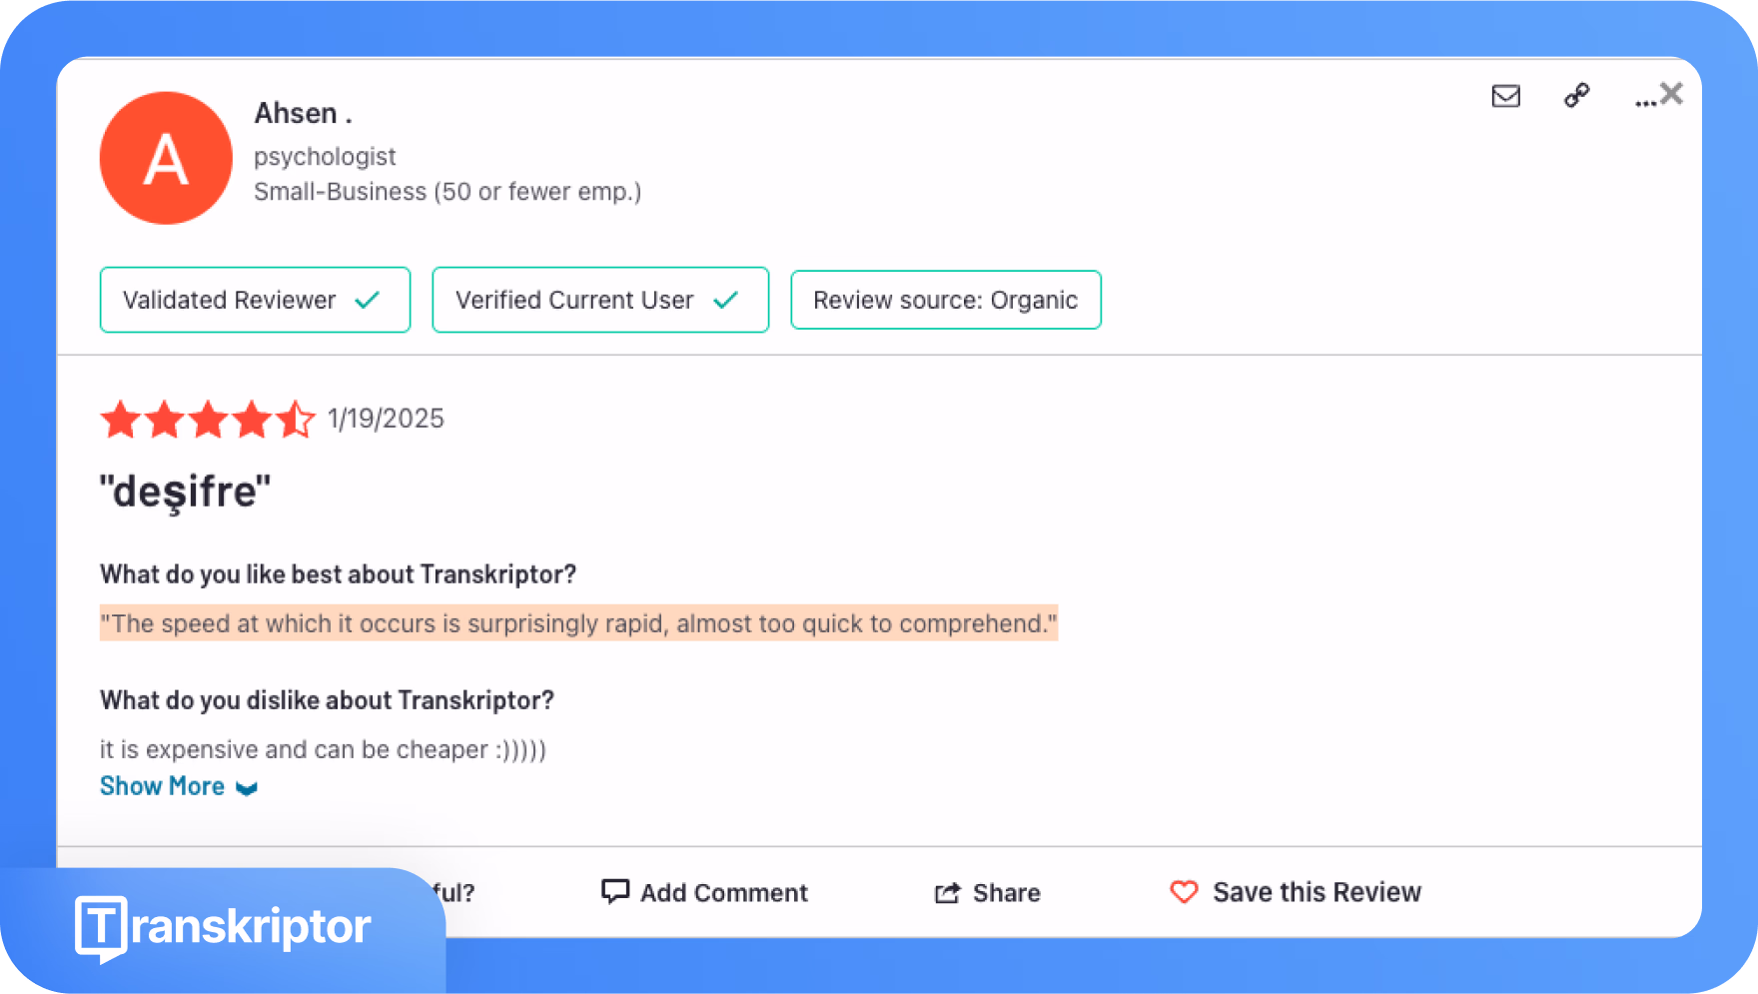Open the three-dots more options menu
Screen dimensions: 1758x994
click(1643, 102)
